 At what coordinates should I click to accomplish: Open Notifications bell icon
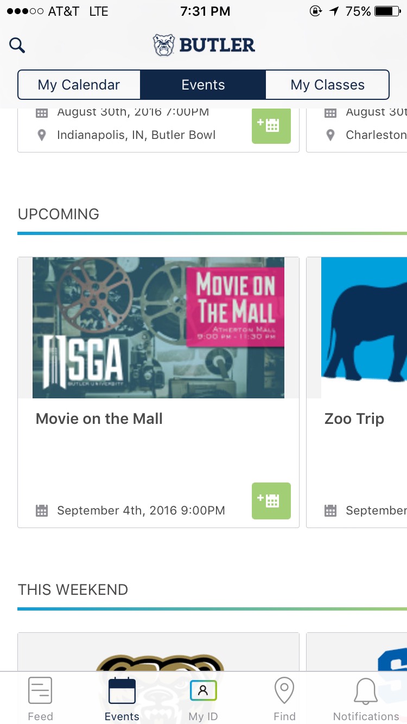(x=366, y=693)
